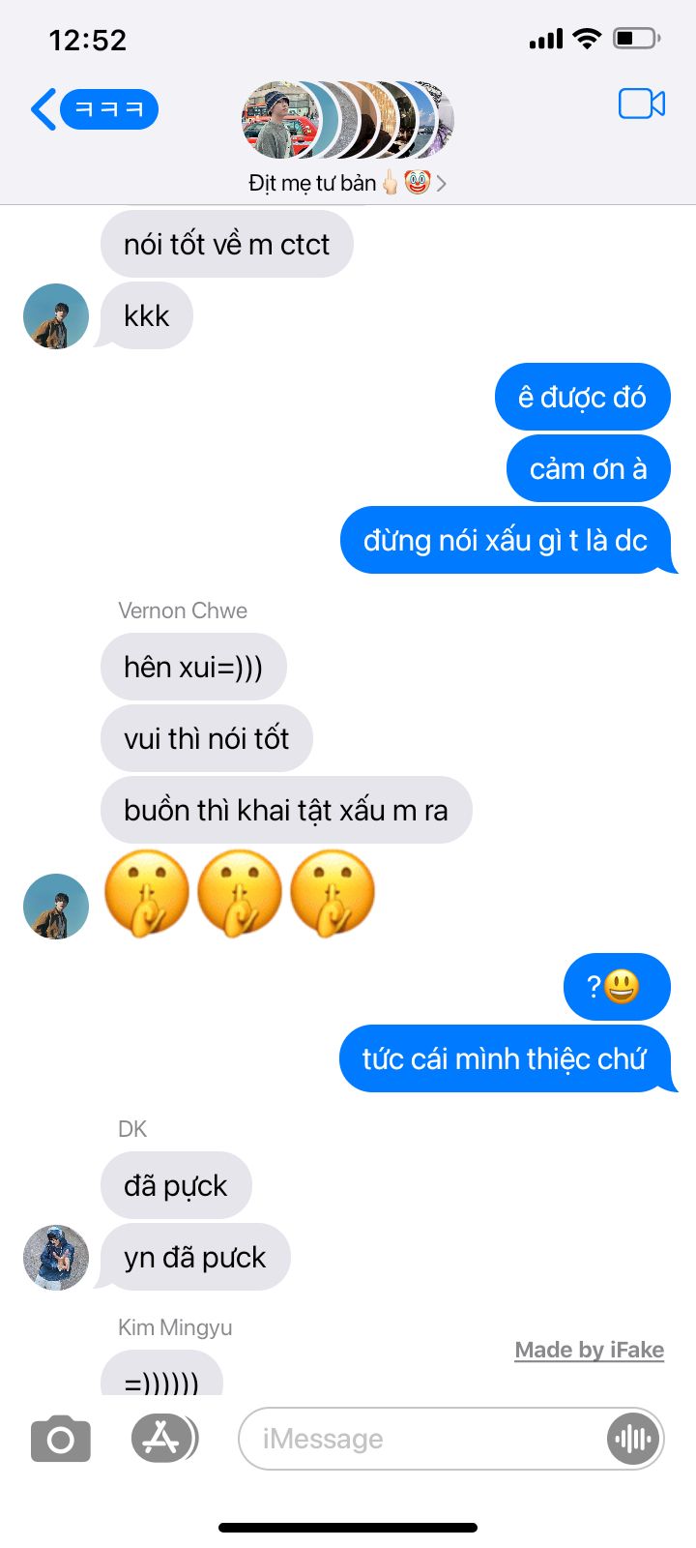This screenshot has height=1548, width=696.
Task: Open group chat title "Địt mẹ tư bản"
Action: coord(312,183)
